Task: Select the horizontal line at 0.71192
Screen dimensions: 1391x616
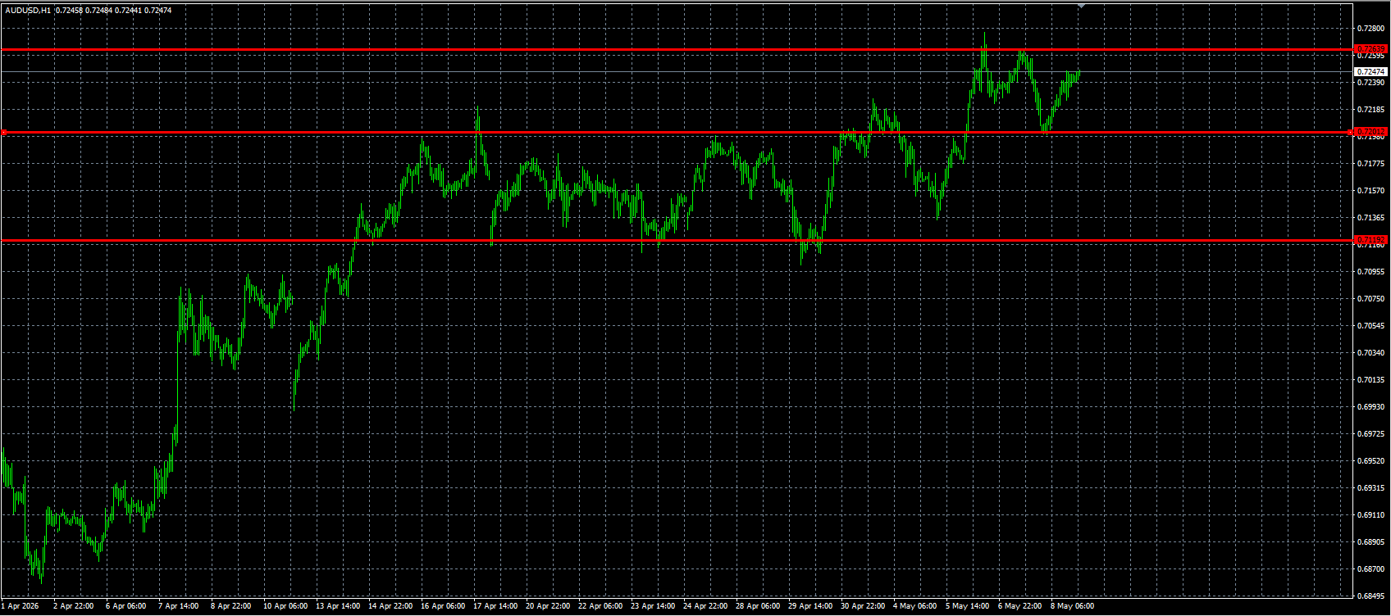Action: (676, 240)
